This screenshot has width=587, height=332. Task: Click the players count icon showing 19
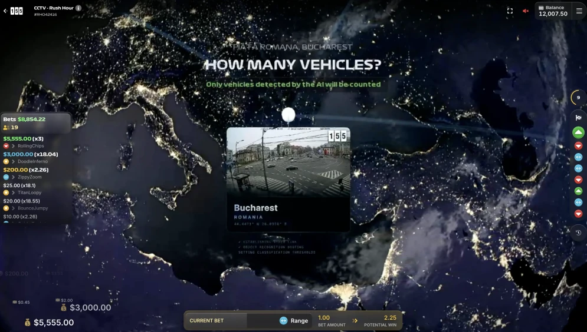click(x=6, y=127)
